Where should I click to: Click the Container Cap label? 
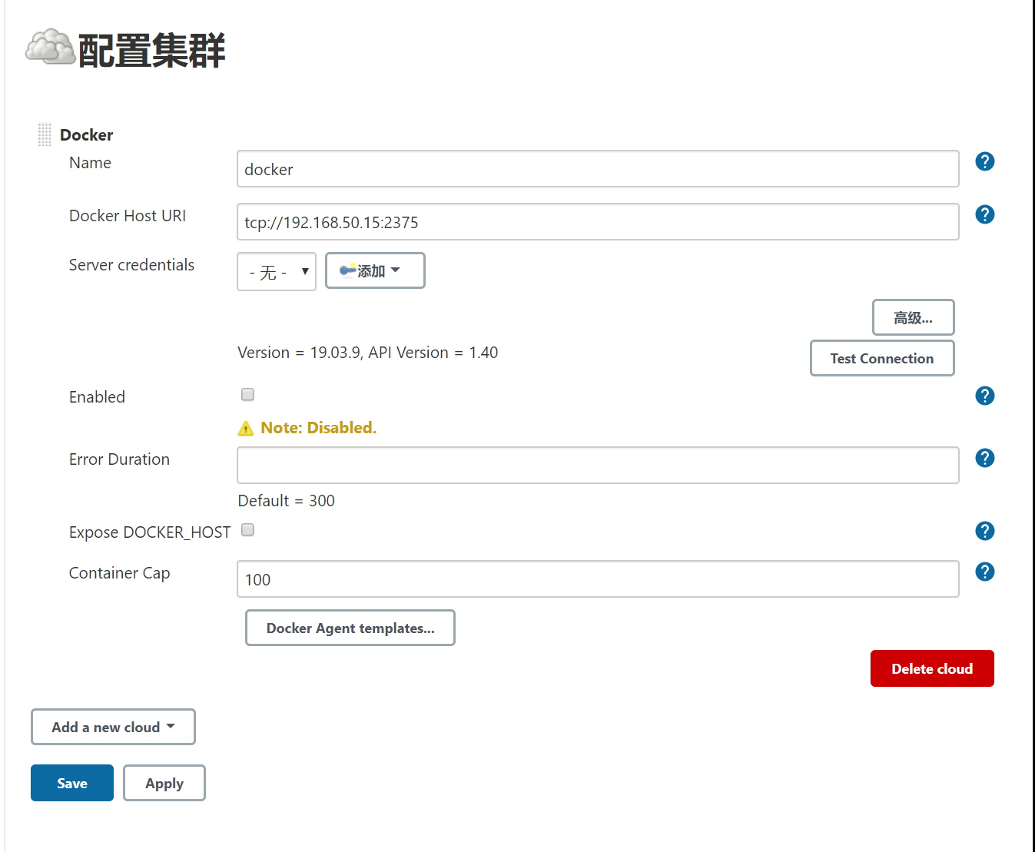120,573
